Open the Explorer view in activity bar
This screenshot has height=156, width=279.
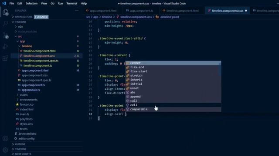[x=5, y=12]
